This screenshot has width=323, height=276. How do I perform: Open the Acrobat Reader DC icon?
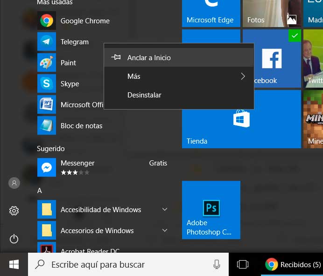click(47, 248)
